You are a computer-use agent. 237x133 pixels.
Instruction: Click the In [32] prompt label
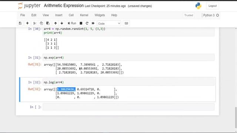coord(34,82)
